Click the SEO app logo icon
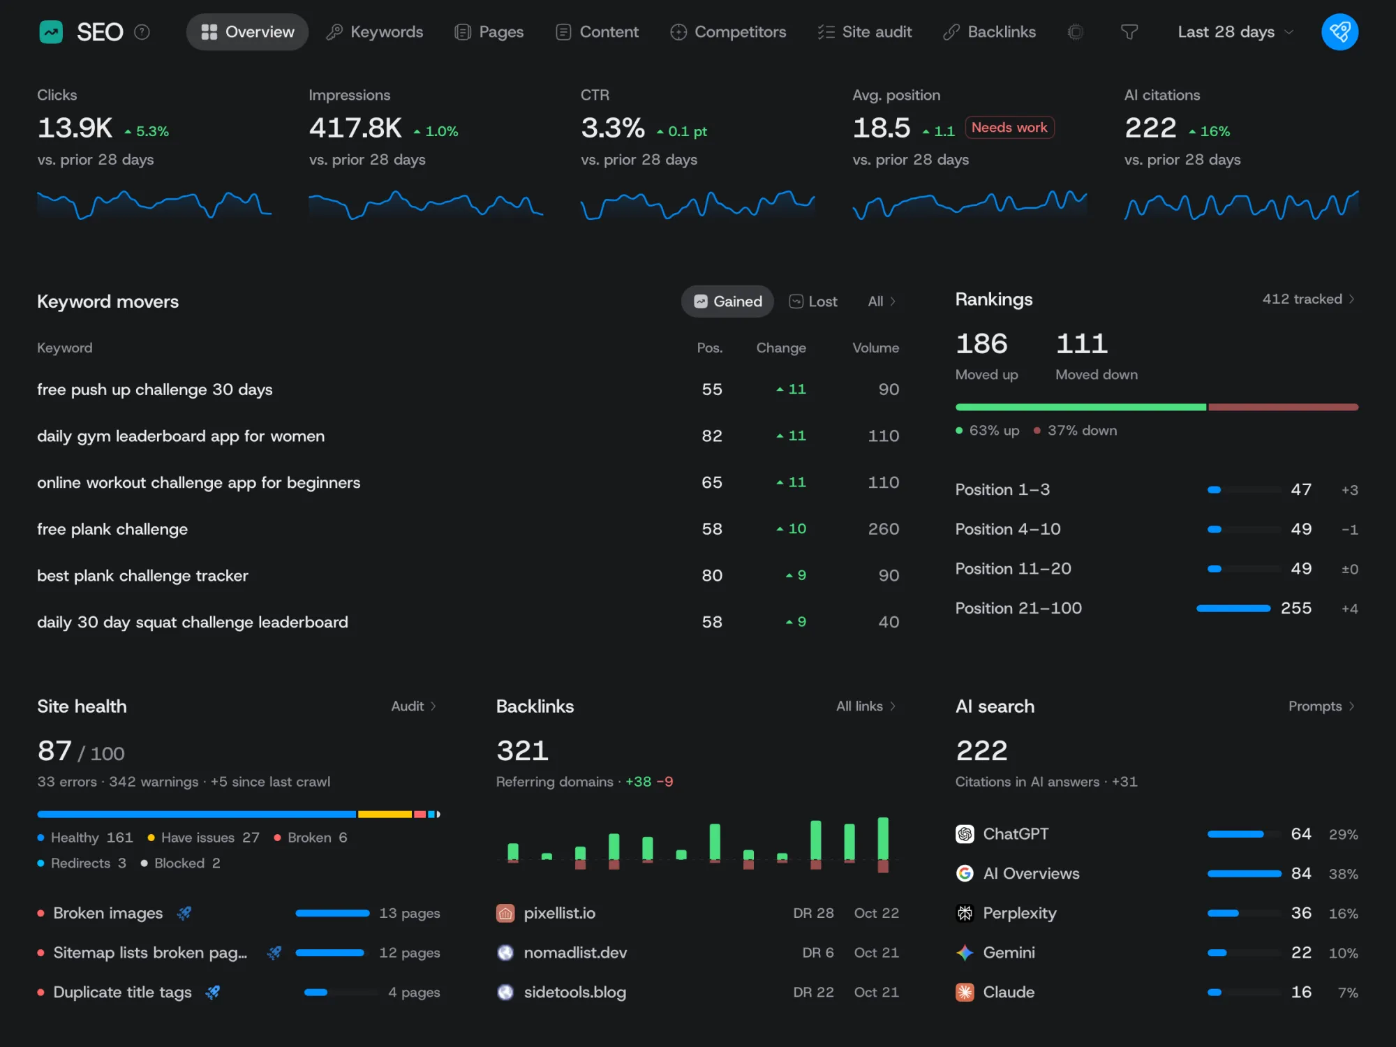Screen dimensions: 1396x1047 coord(51,32)
